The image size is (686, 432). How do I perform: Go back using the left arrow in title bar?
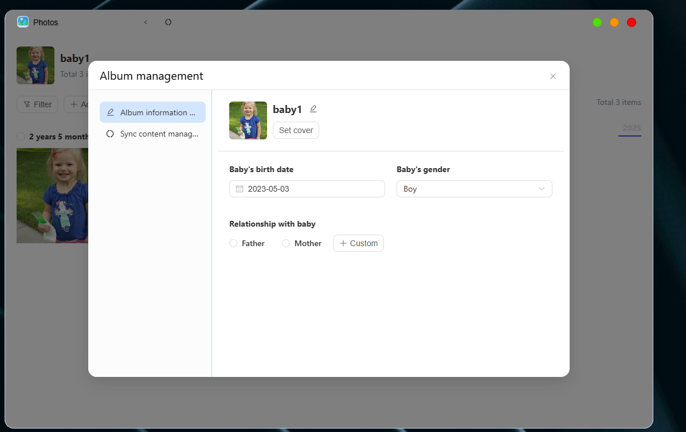click(x=146, y=22)
